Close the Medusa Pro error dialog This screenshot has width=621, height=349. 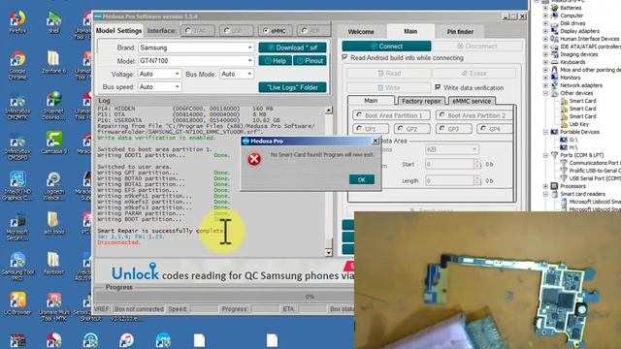tap(376, 141)
